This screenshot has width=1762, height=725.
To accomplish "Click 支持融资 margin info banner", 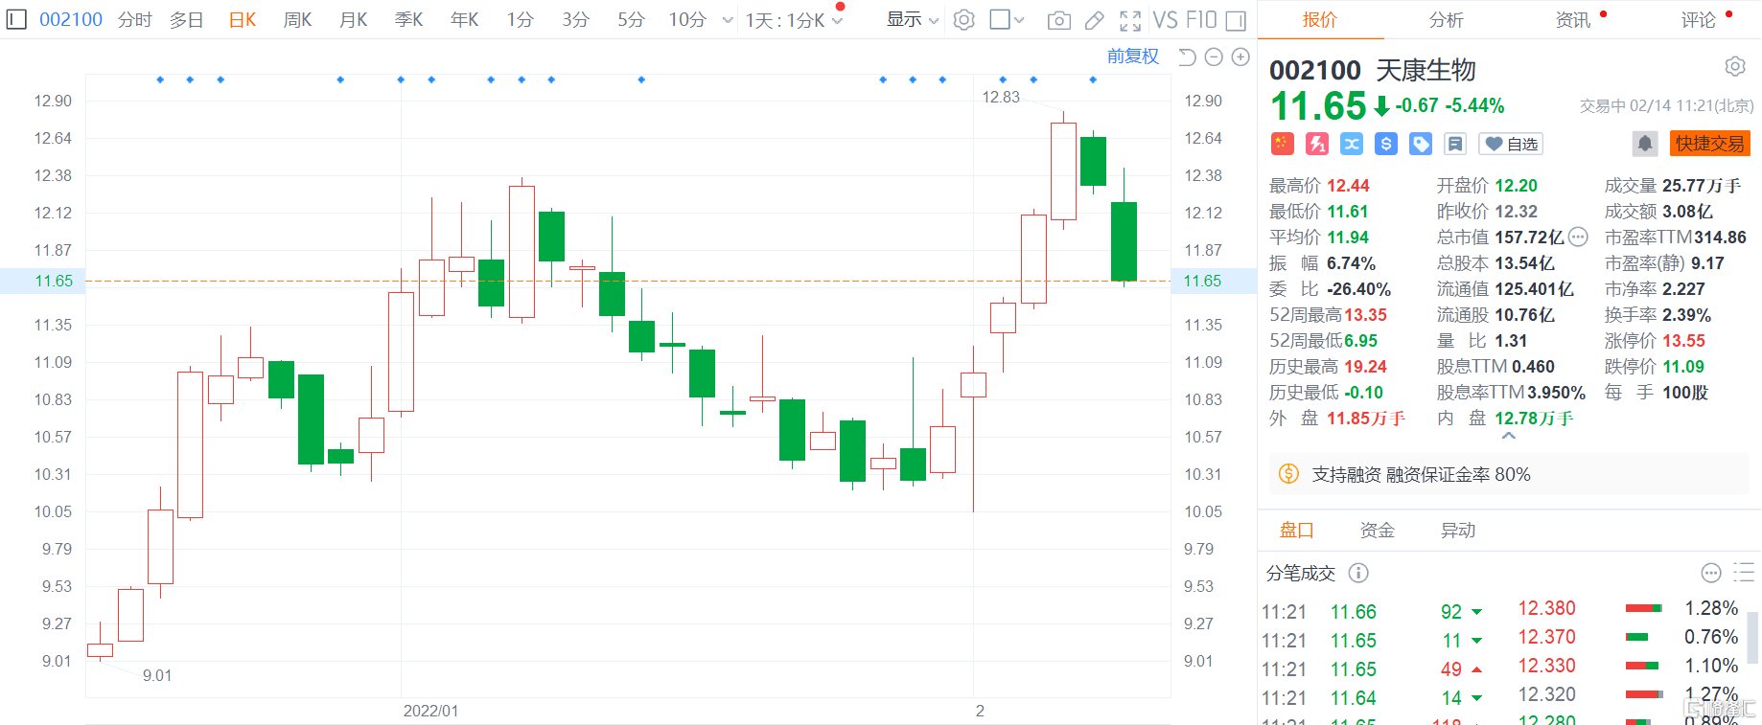I will [x=1509, y=474].
